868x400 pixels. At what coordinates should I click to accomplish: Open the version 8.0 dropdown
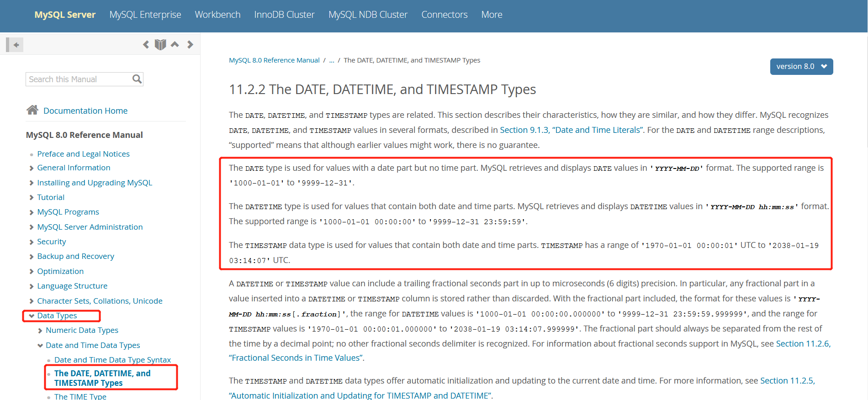click(801, 67)
